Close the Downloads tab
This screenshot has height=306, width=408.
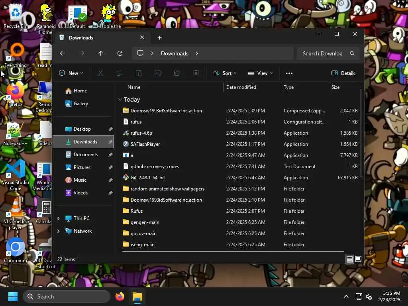click(142, 37)
